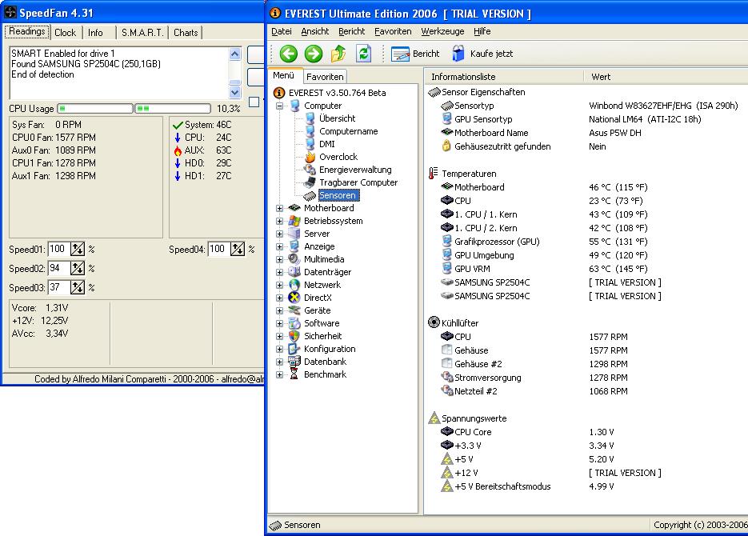
Task: Click the Sicherheit shield icon
Action: [x=295, y=336]
